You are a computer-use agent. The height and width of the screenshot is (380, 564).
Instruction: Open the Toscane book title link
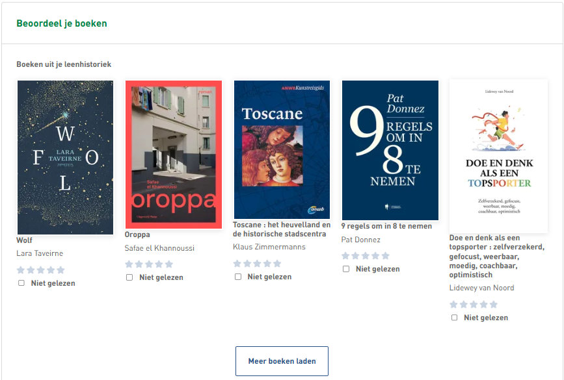tap(282, 229)
